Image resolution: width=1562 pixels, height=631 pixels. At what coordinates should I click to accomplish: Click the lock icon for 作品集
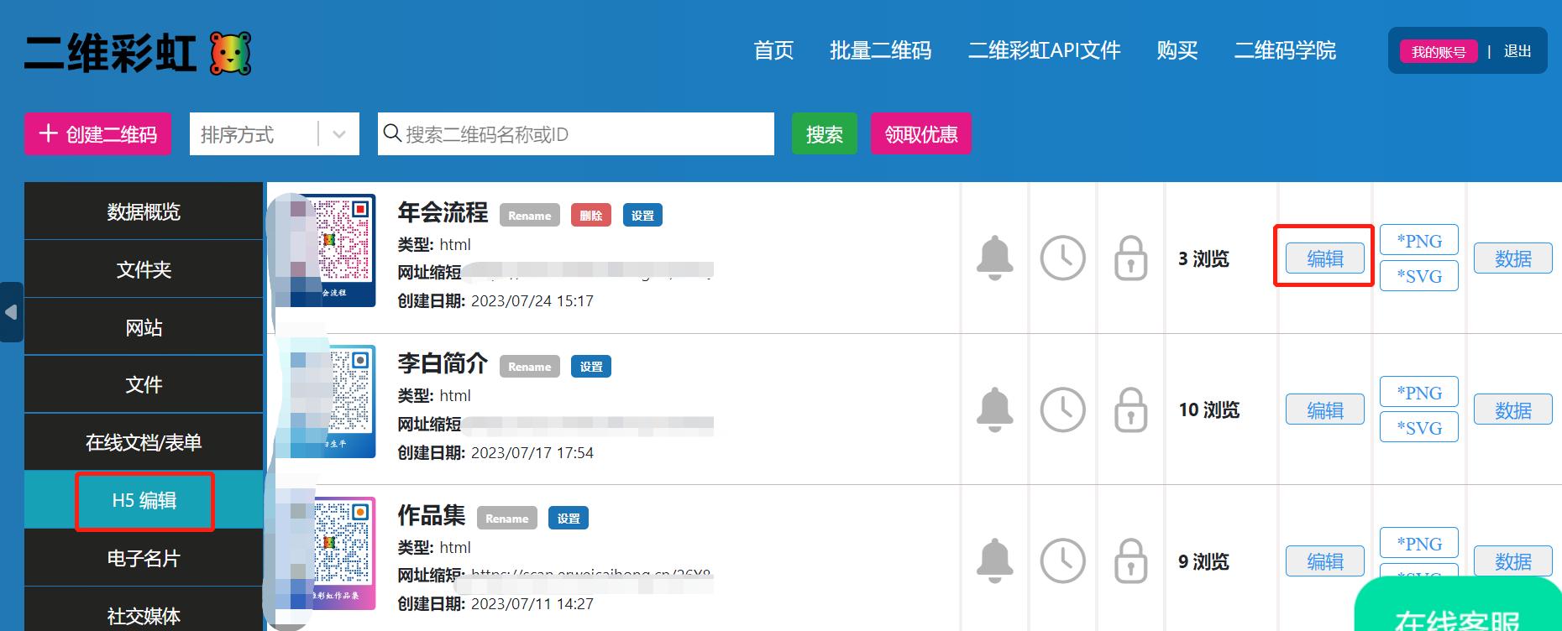click(x=1130, y=561)
